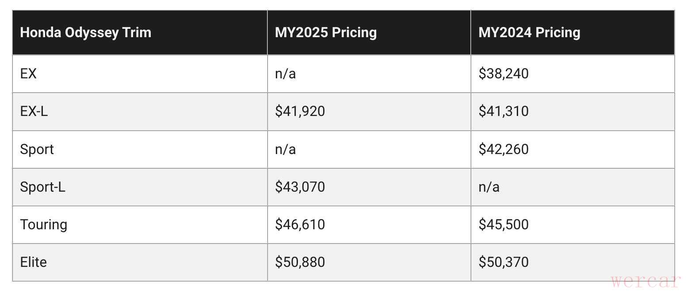Click the Elite MY2024 price $50,370
The width and height of the screenshot is (687, 293).
(x=504, y=262)
